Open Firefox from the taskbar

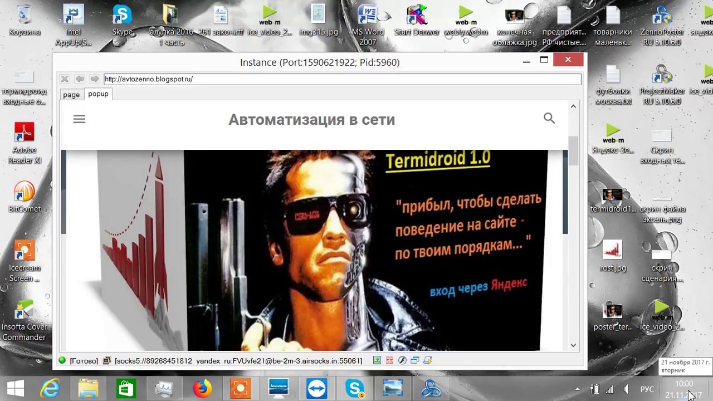[202, 389]
